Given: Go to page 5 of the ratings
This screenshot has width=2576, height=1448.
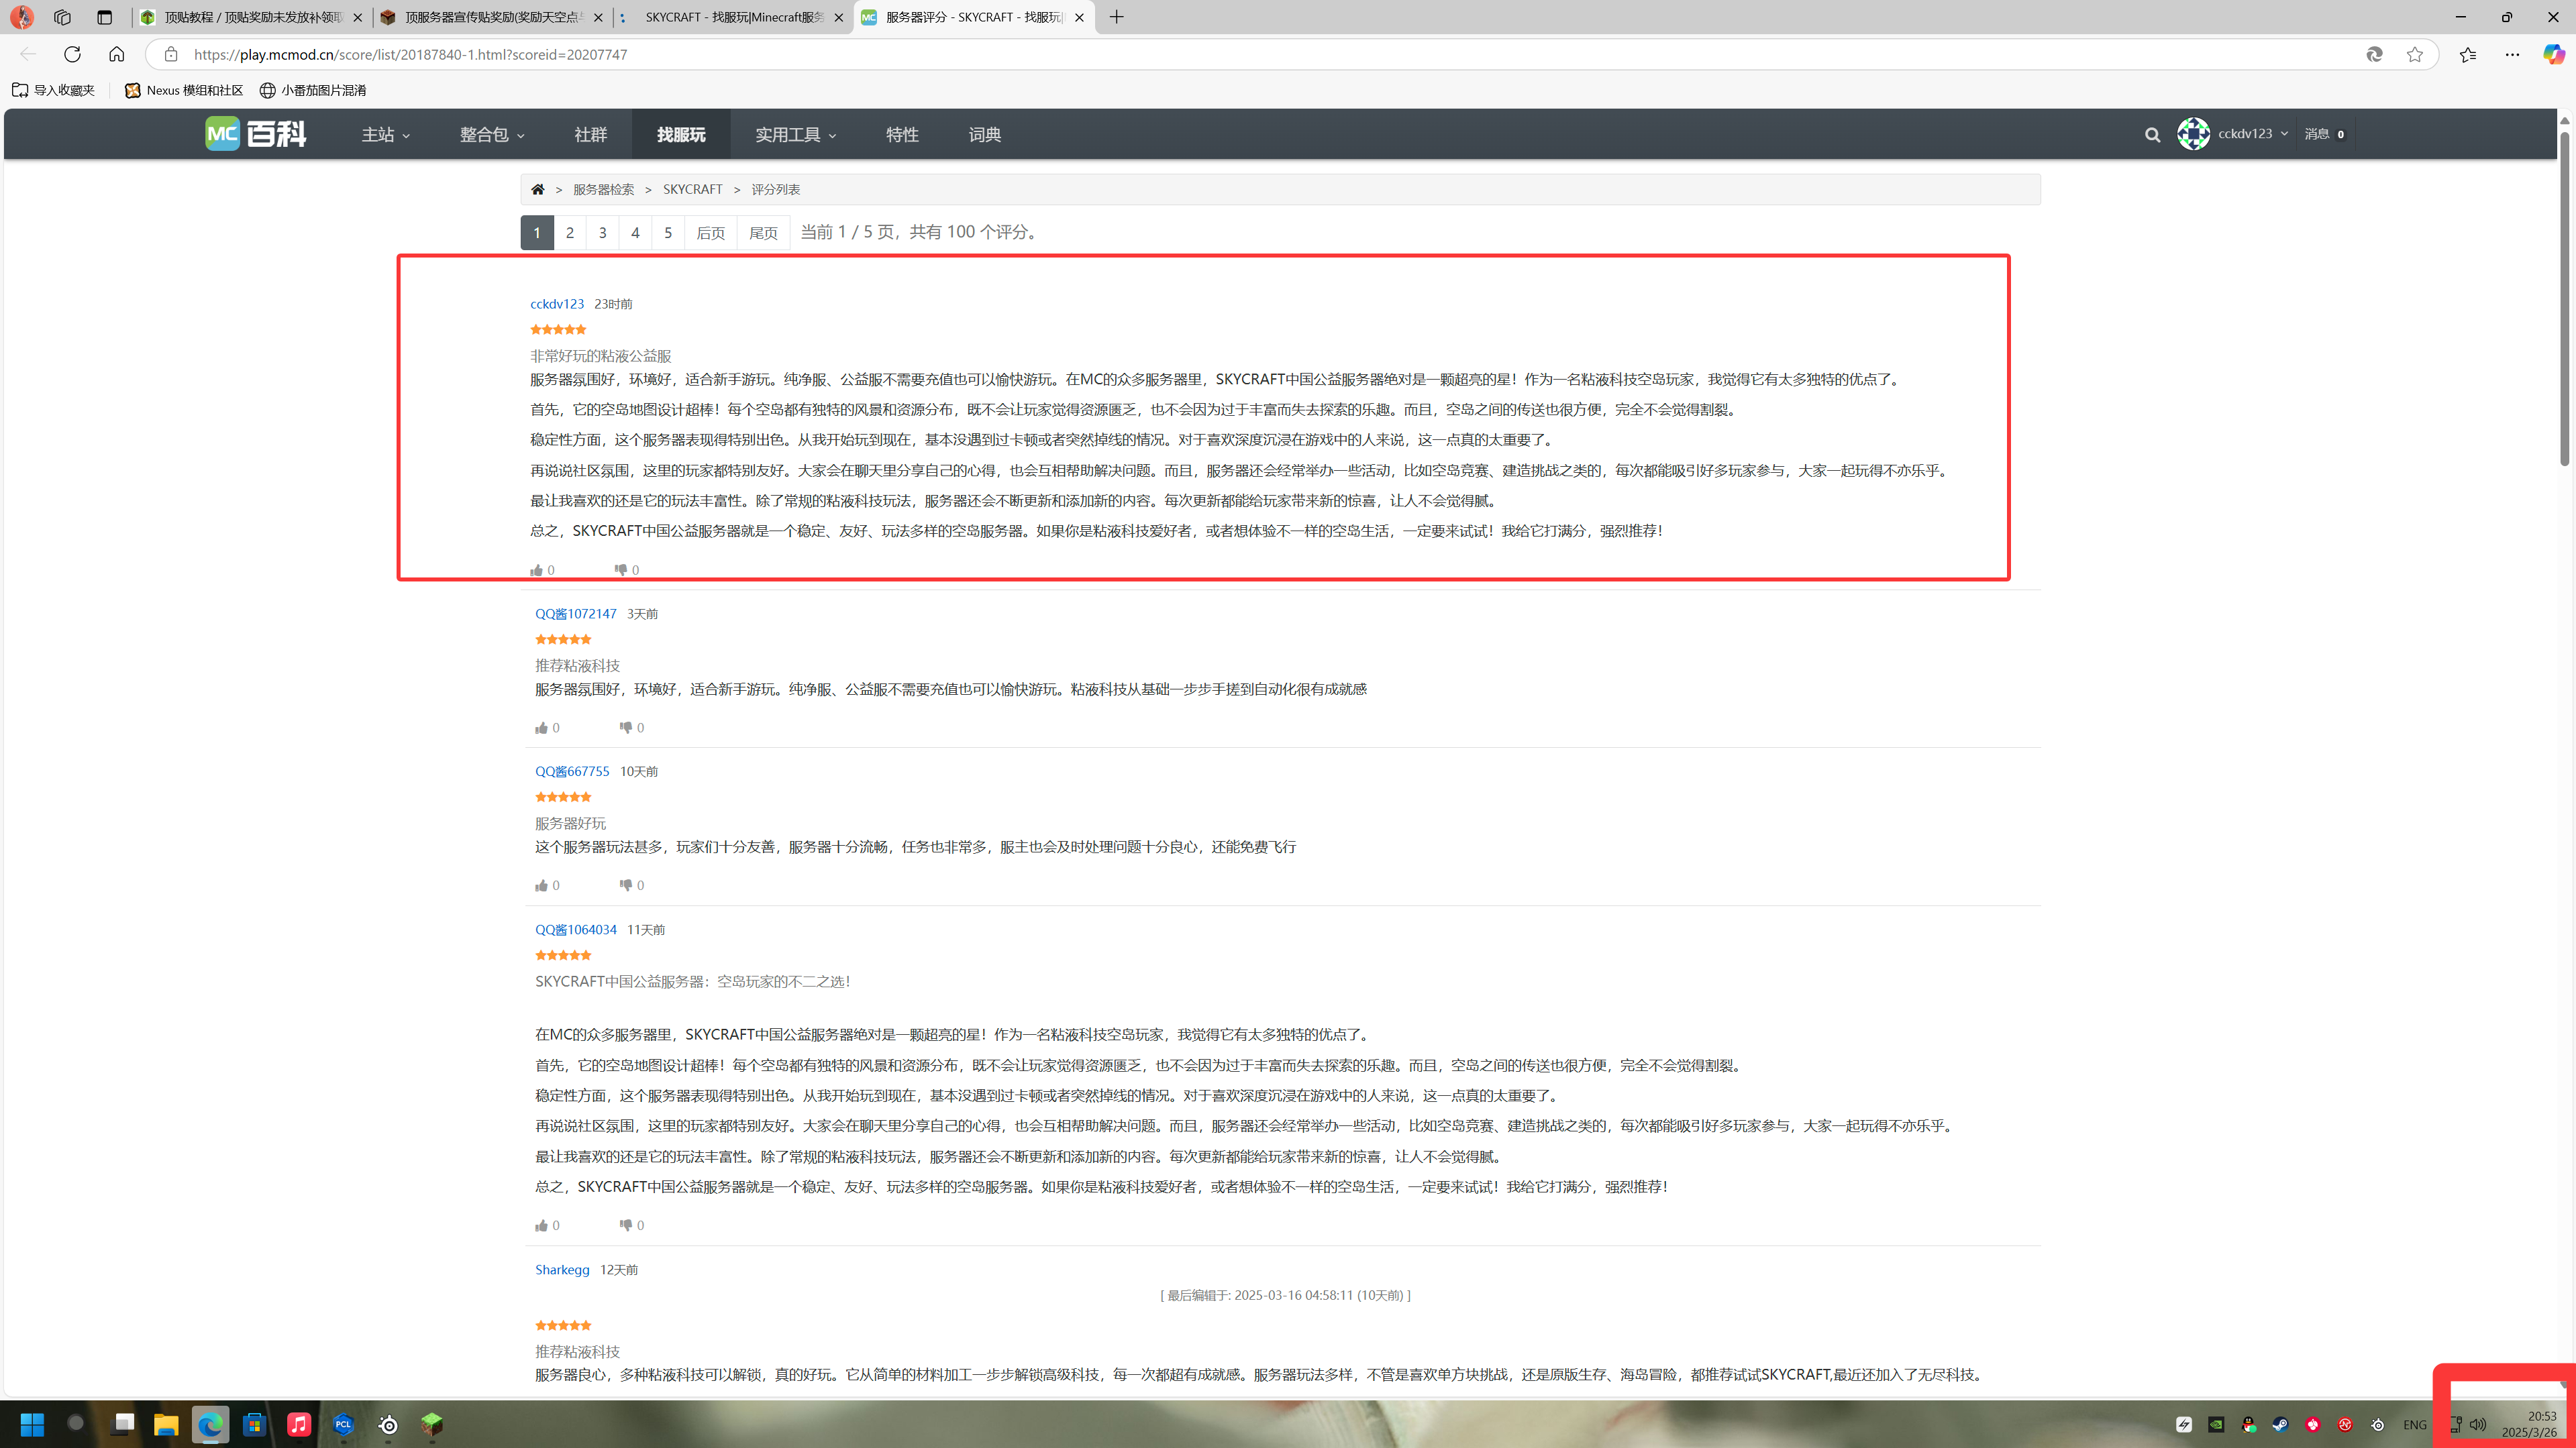Looking at the screenshot, I should click(x=668, y=233).
